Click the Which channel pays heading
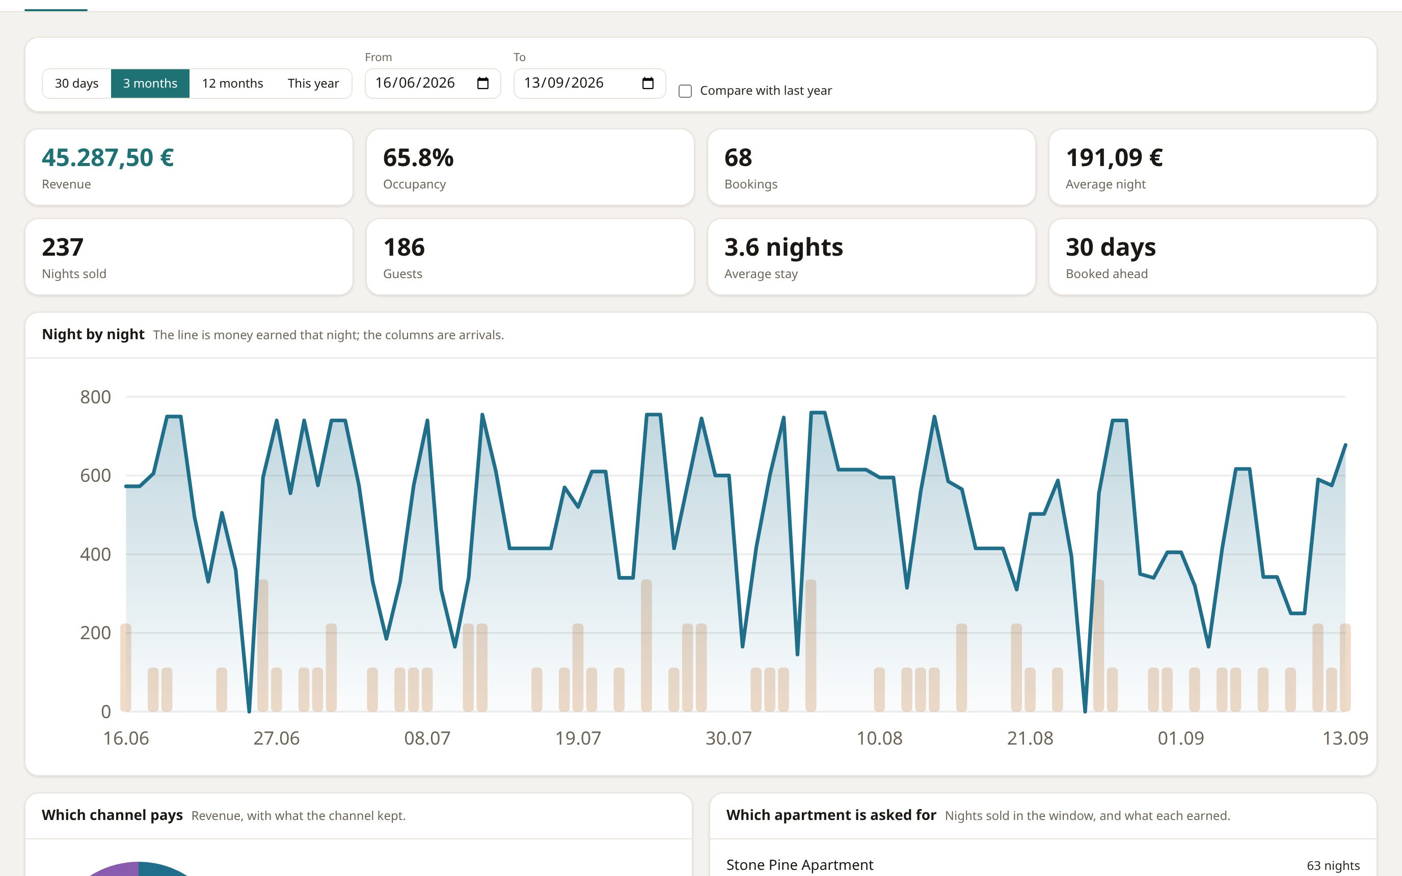The height and width of the screenshot is (876, 1402). pos(113,815)
